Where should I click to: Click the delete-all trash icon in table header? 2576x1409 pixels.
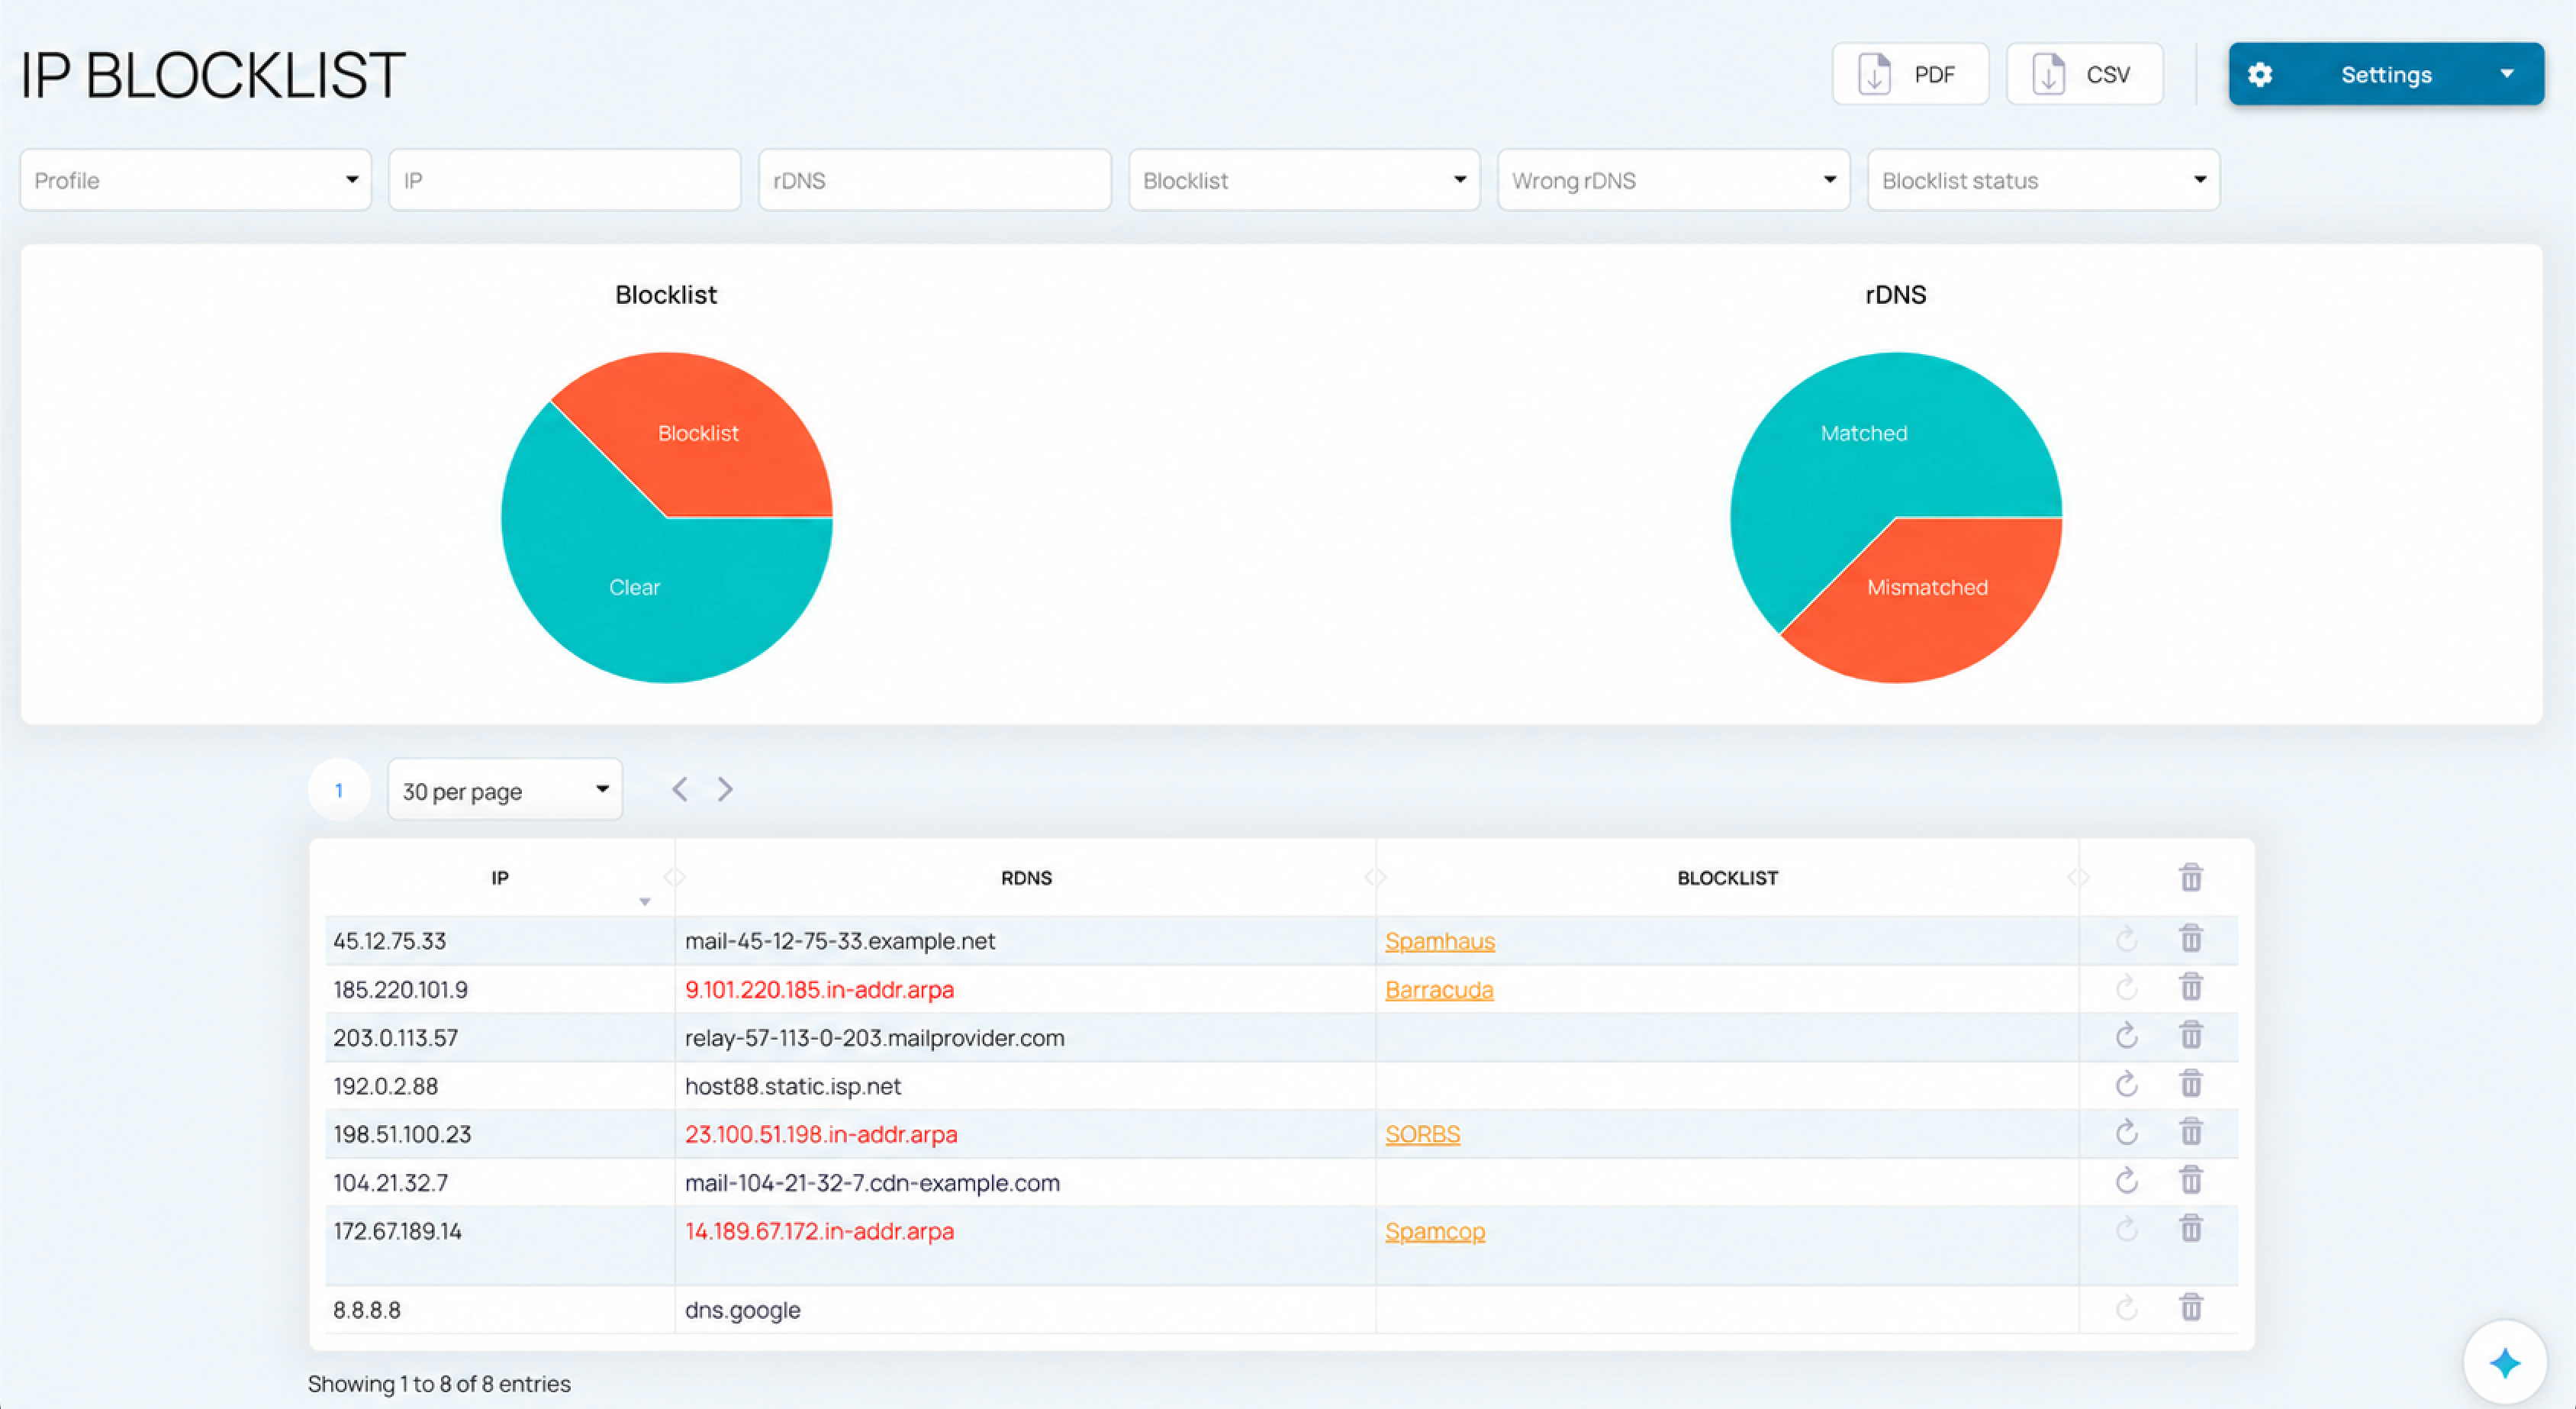[2190, 878]
